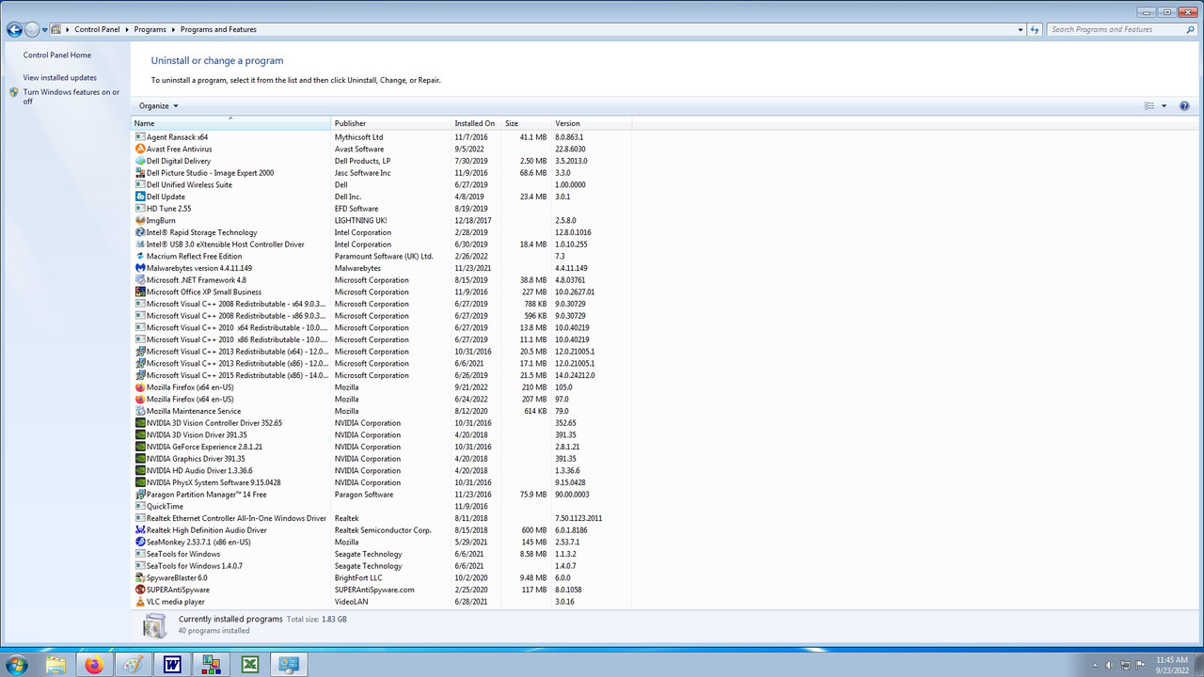Click Programs breadcrumb in address bar
This screenshot has height=677, width=1204.
tap(150, 29)
